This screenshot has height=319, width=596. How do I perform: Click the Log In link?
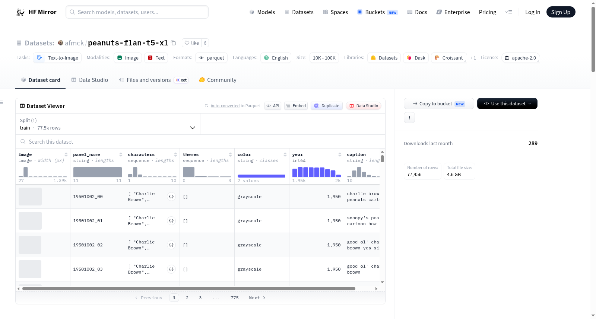(533, 12)
